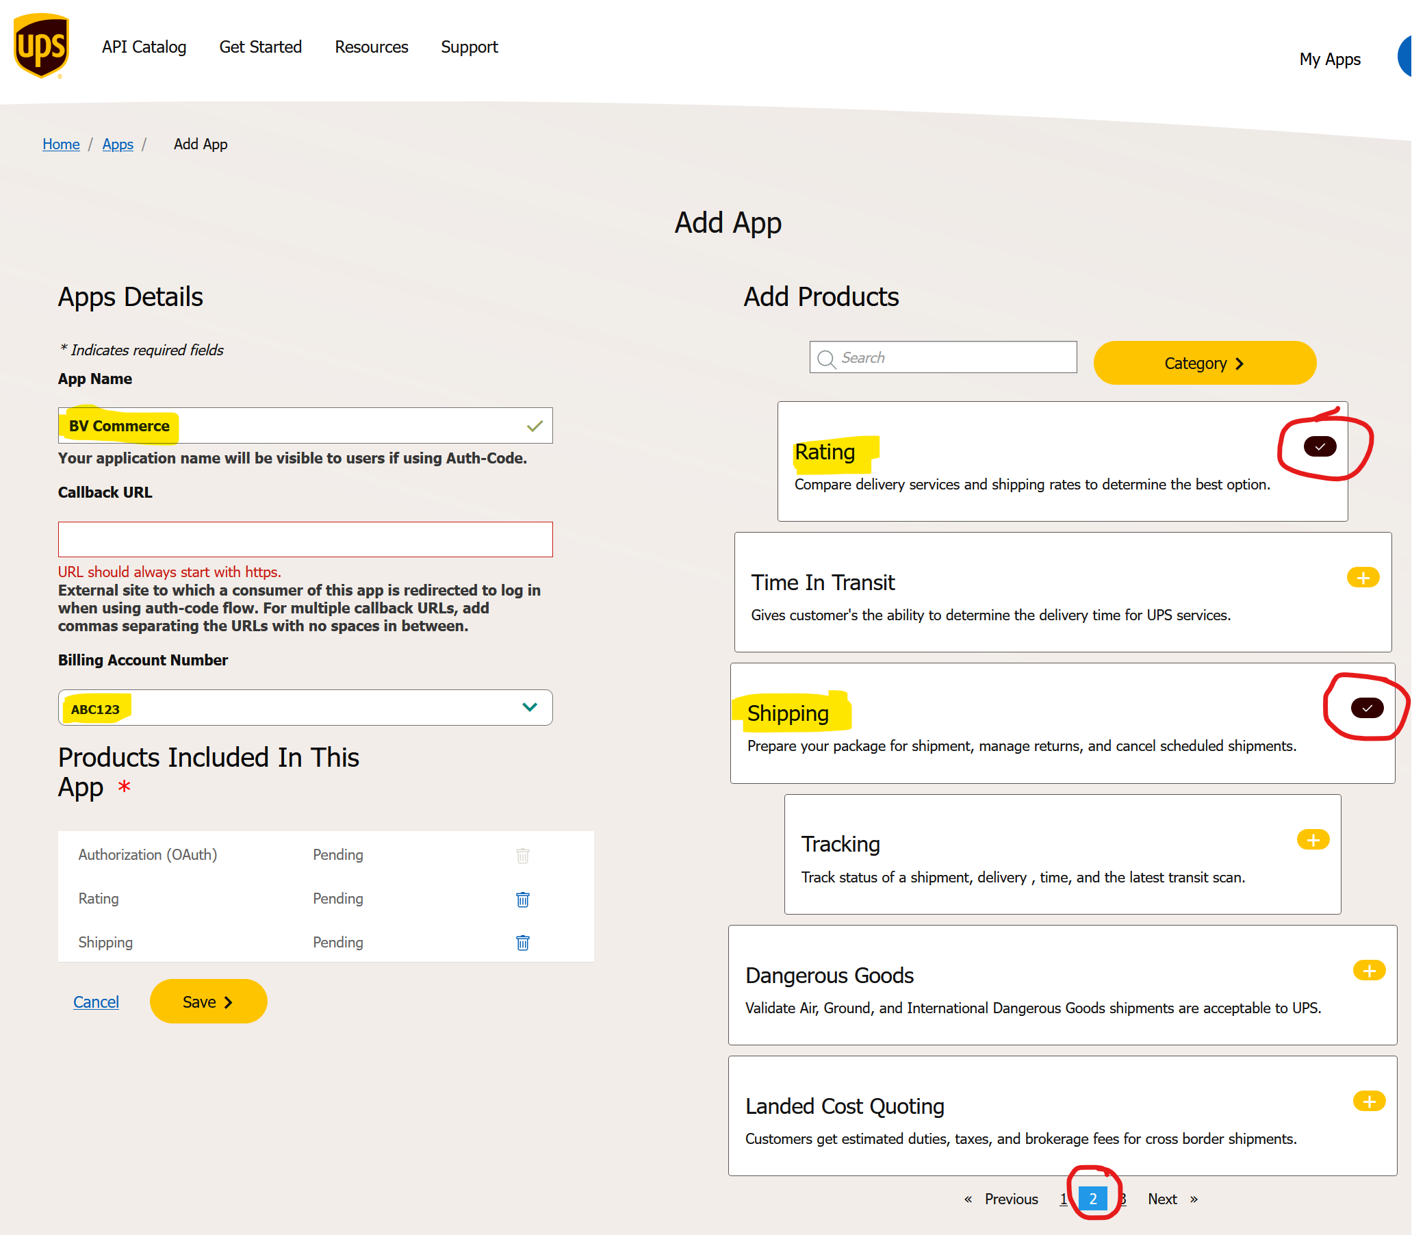Viewport: 1412px width, 1235px height.
Task: Click the Rating product title
Action: [825, 452]
